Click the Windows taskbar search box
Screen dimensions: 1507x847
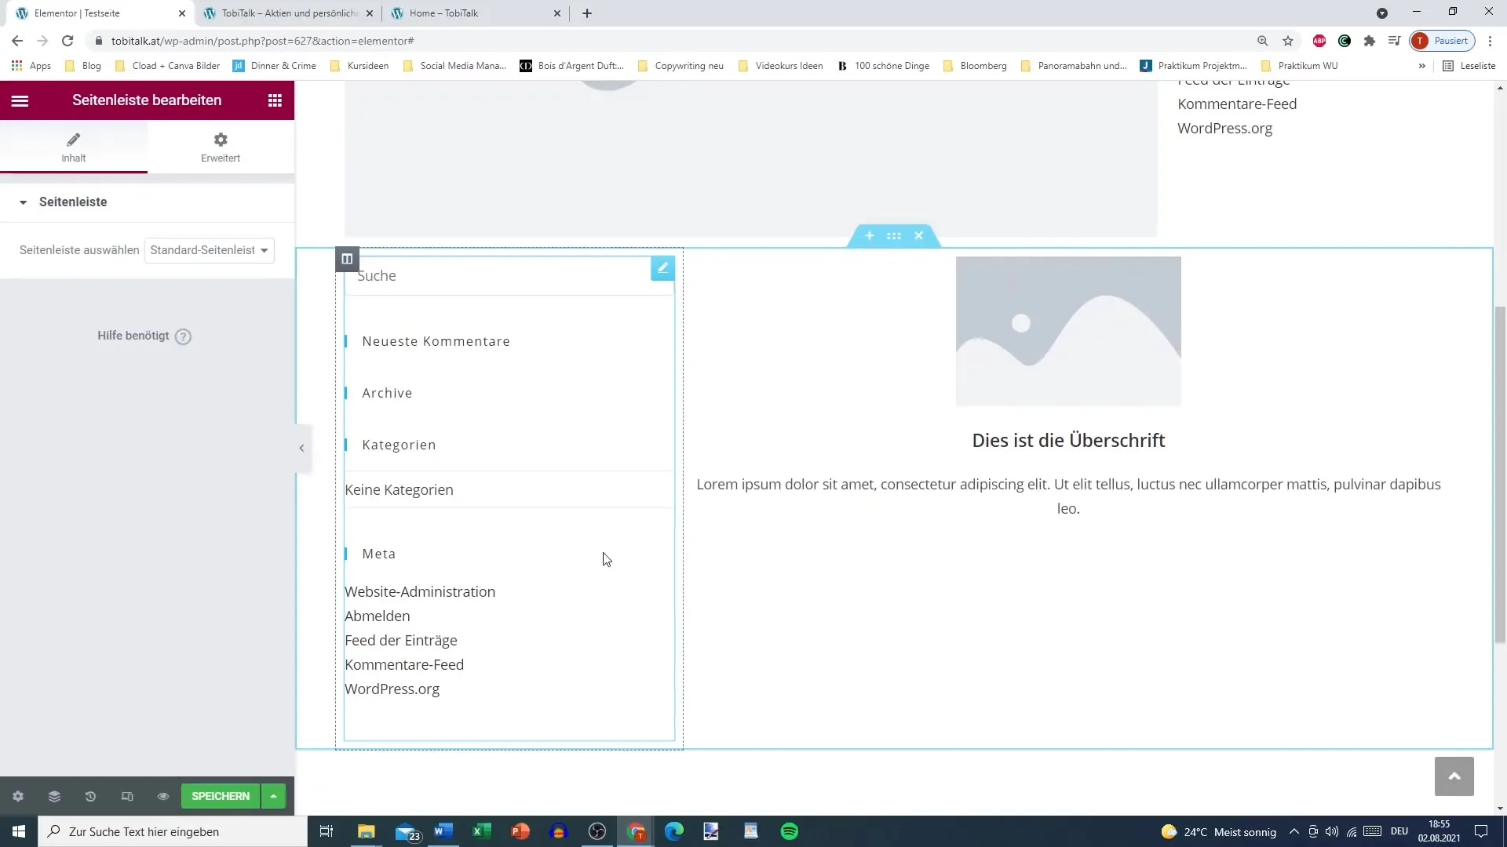[x=173, y=831]
